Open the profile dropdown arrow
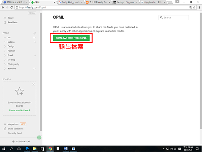 click(x=41, y=136)
